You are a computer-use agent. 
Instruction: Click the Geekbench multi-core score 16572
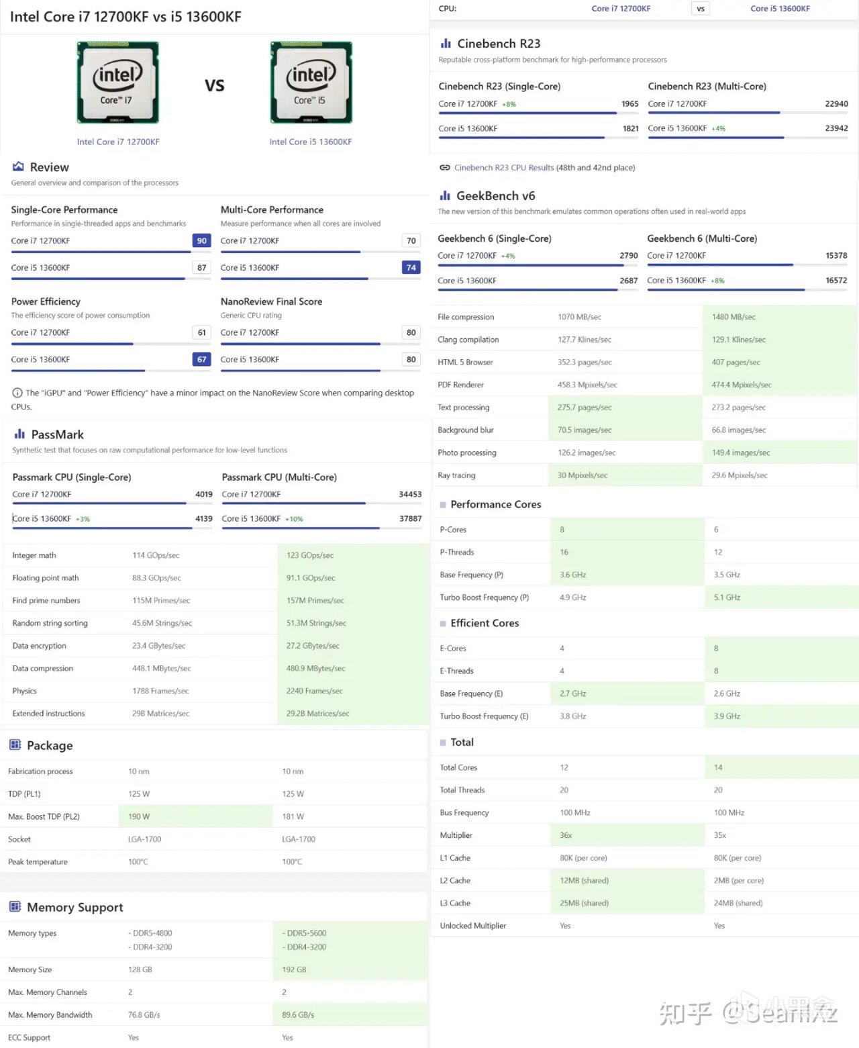coord(836,281)
